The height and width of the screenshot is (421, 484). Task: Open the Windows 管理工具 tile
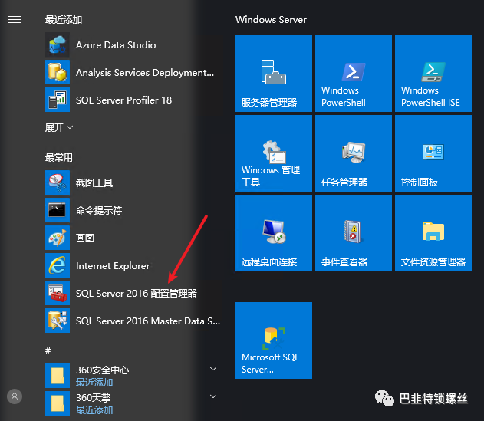tap(274, 153)
